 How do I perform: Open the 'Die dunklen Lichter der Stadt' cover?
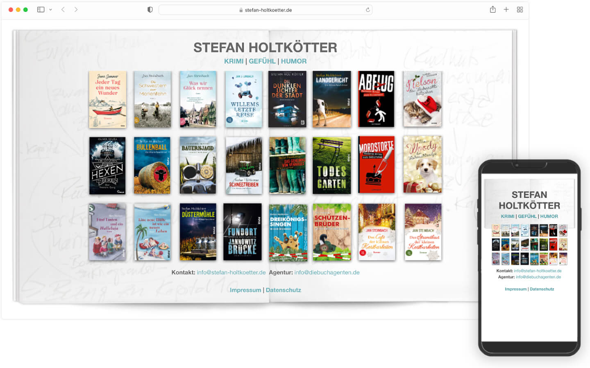(287, 99)
